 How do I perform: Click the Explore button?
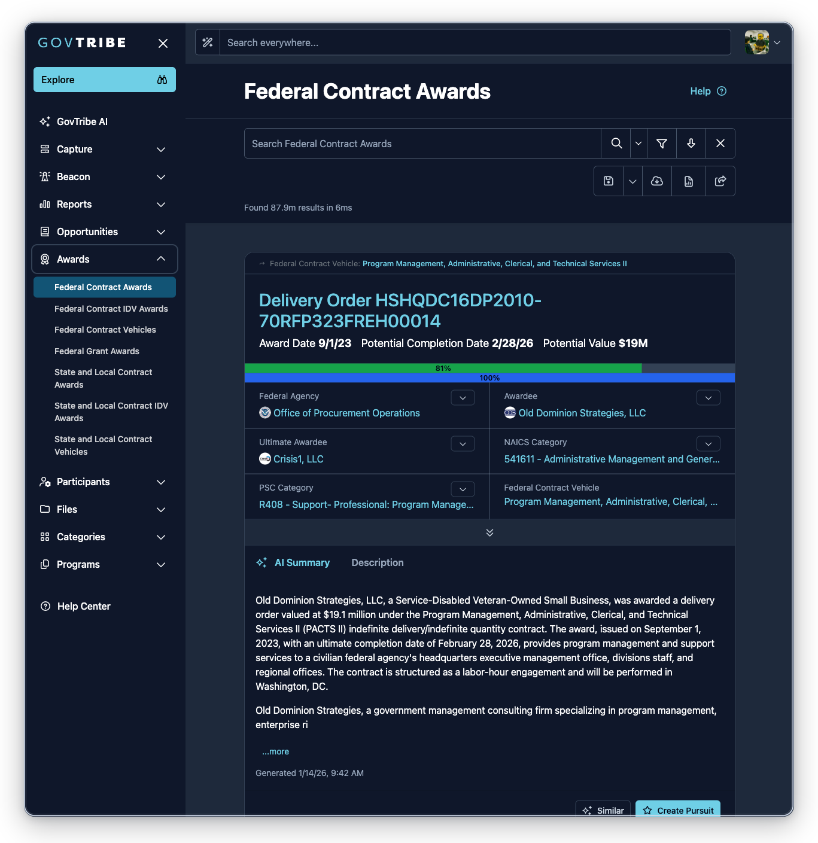point(105,80)
